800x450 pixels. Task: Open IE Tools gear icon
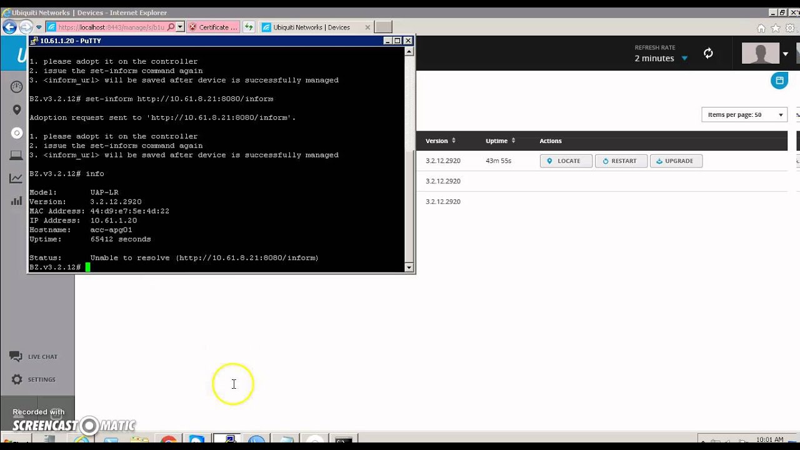[790, 27]
